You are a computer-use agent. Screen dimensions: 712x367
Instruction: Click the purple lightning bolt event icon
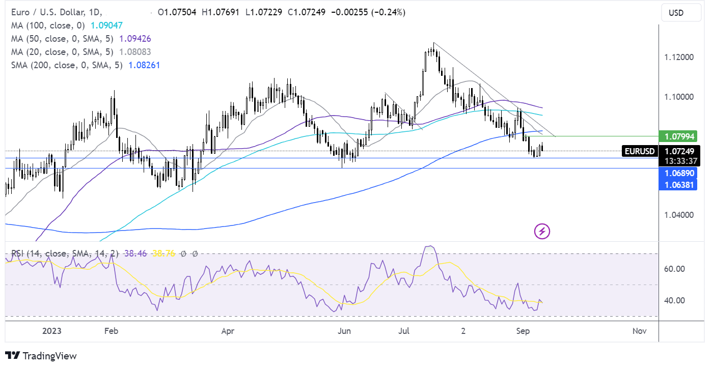[x=542, y=232]
